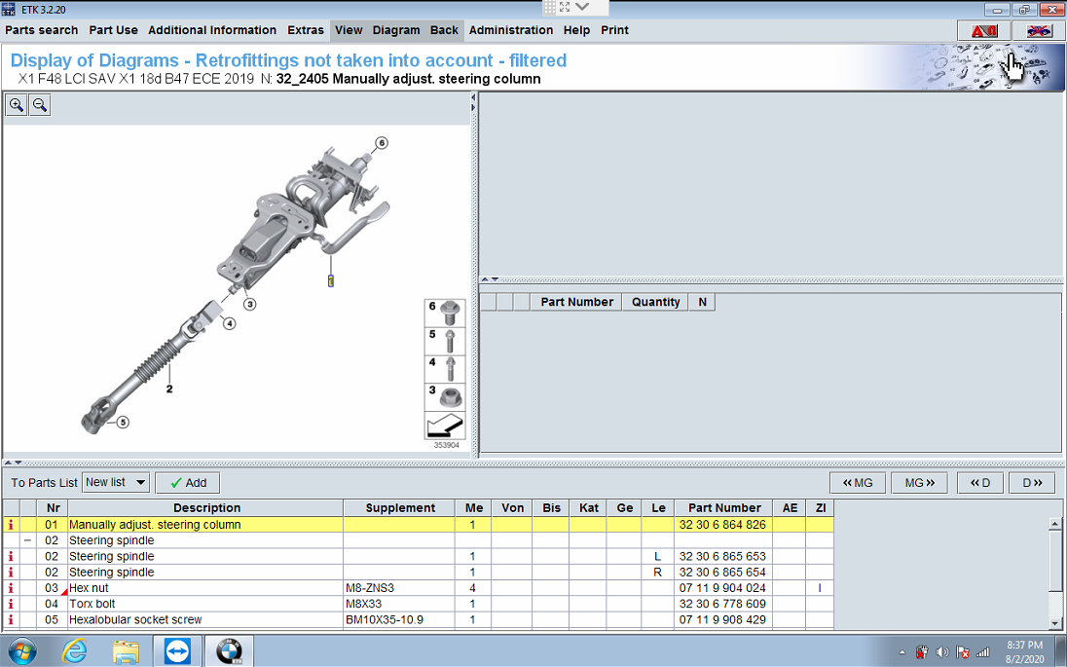Open the Windows Start menu
The height and width of the screenshot is (667, 1067).
point(21,651)
